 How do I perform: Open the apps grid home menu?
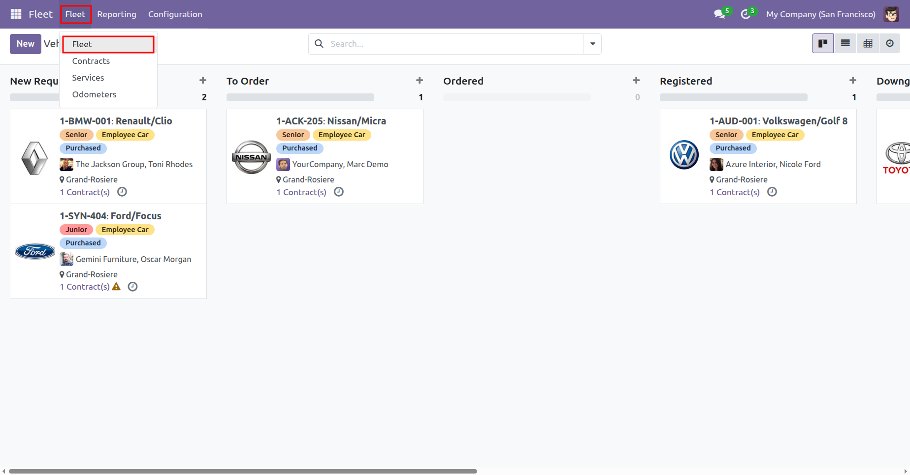click(16, 14)
